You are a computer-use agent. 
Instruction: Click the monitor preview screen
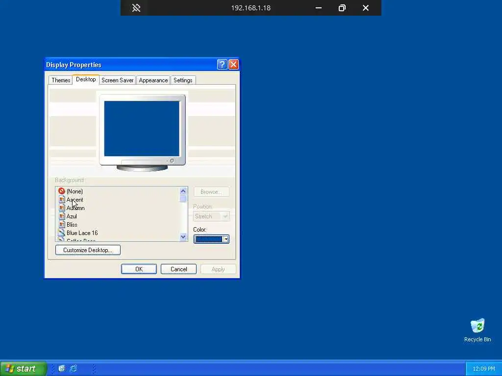(x=142, y=129)
